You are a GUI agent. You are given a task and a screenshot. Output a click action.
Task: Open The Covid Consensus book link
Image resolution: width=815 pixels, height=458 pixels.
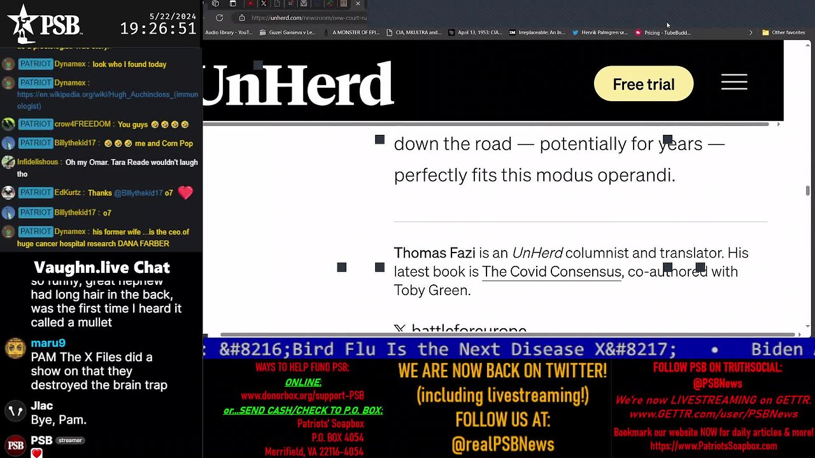[551, 272]
